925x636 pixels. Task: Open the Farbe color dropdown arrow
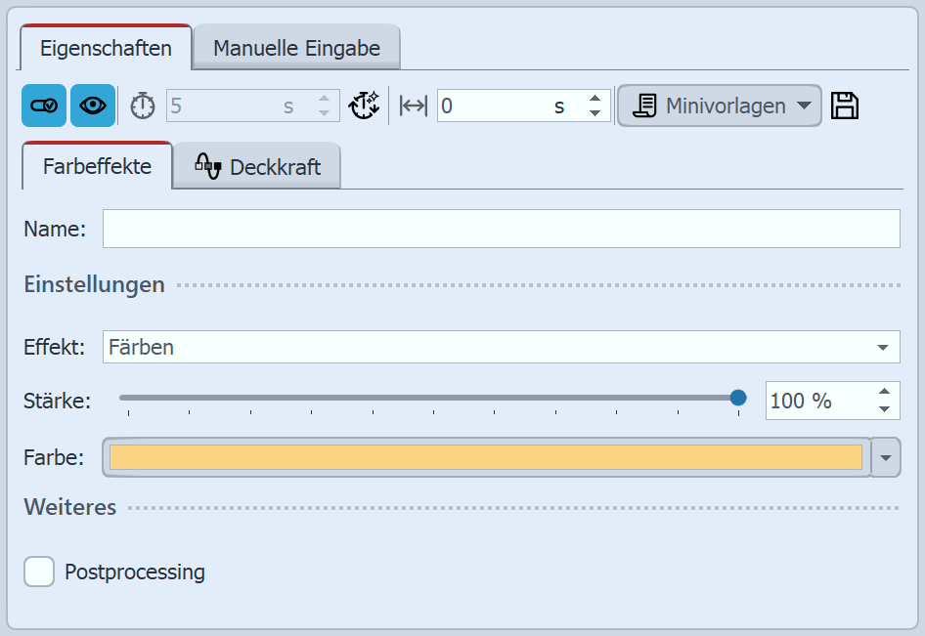tap(886, 457)
